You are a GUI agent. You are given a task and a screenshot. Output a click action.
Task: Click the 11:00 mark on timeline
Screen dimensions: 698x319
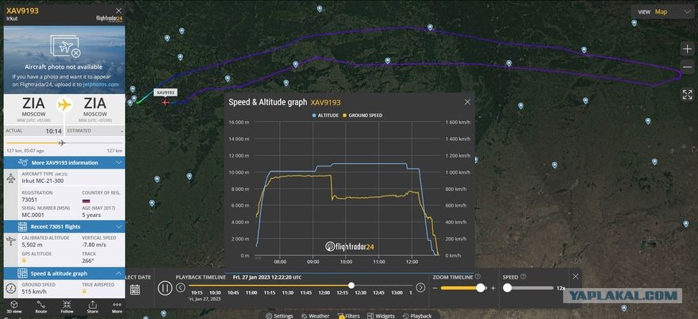pyautogui.click(x=251, y=292)
